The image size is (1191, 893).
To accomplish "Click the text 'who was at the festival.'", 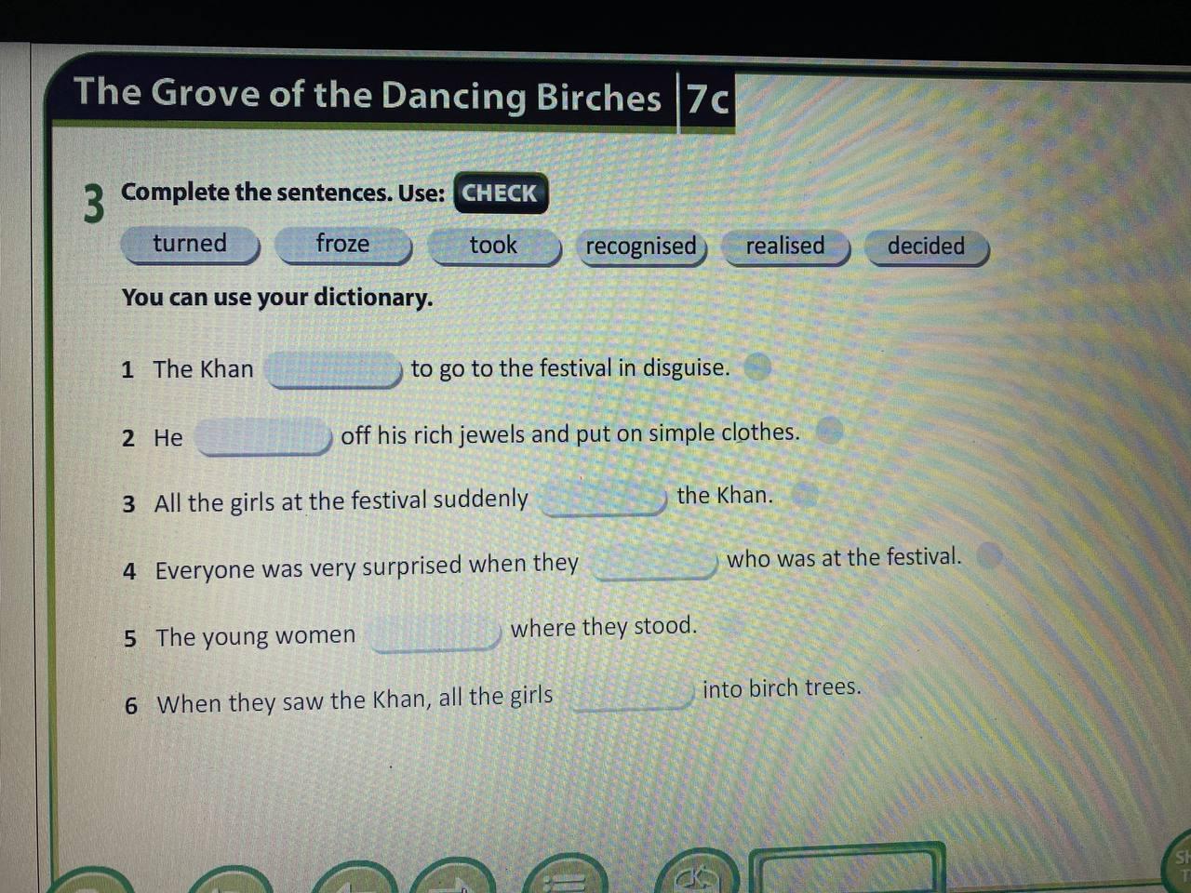I will point(844,557).
